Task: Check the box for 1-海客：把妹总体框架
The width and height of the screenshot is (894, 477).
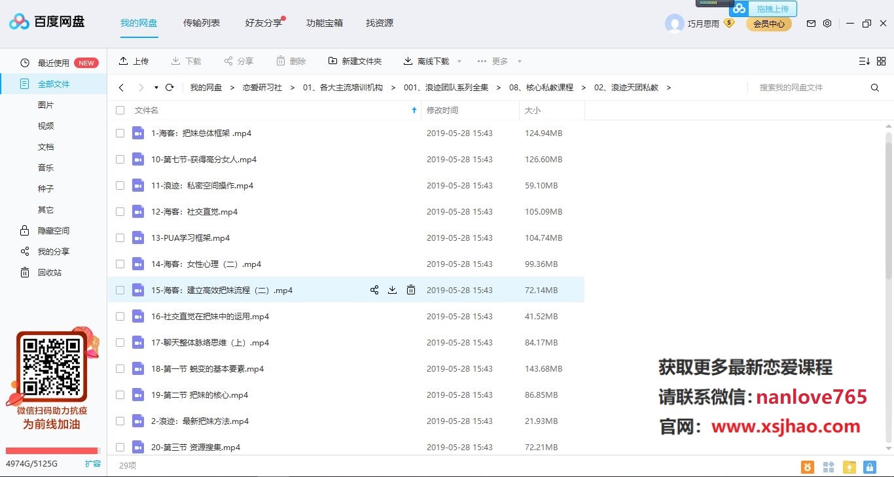Action: click(x=120, y=133)
